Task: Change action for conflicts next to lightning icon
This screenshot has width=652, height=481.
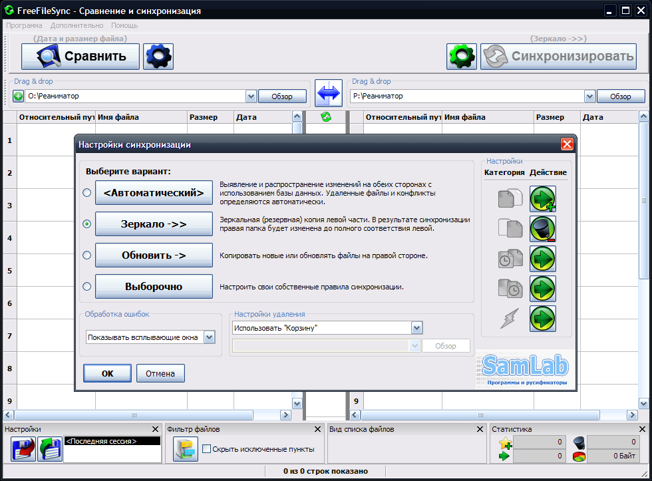Action: (x=543, y=319)
